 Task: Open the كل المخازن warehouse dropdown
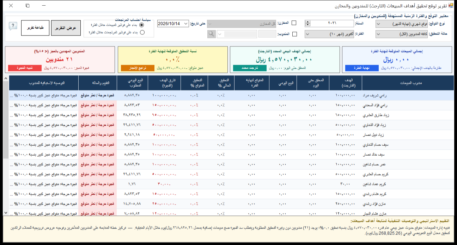[242, 24]
